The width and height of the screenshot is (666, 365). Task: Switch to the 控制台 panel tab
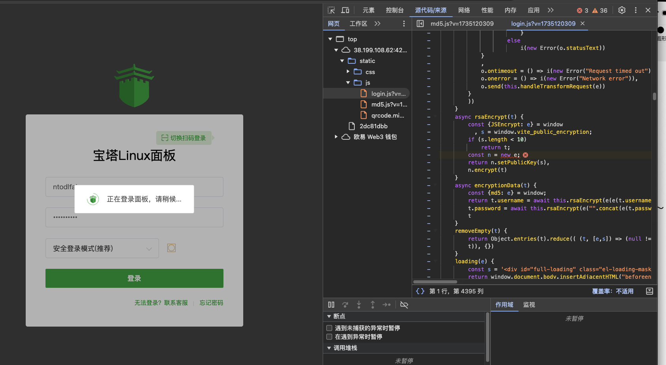click(395, 10)
